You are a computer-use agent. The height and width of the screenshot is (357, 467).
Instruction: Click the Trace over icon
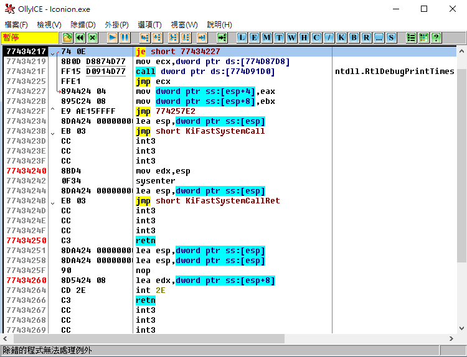pyautogui.click(x=186, y=38)
